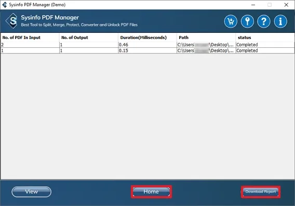The width and height of the screenshot is (295, 206).
Task: Close the Sysinfo PDF Manager window
Action: [286, 5]
